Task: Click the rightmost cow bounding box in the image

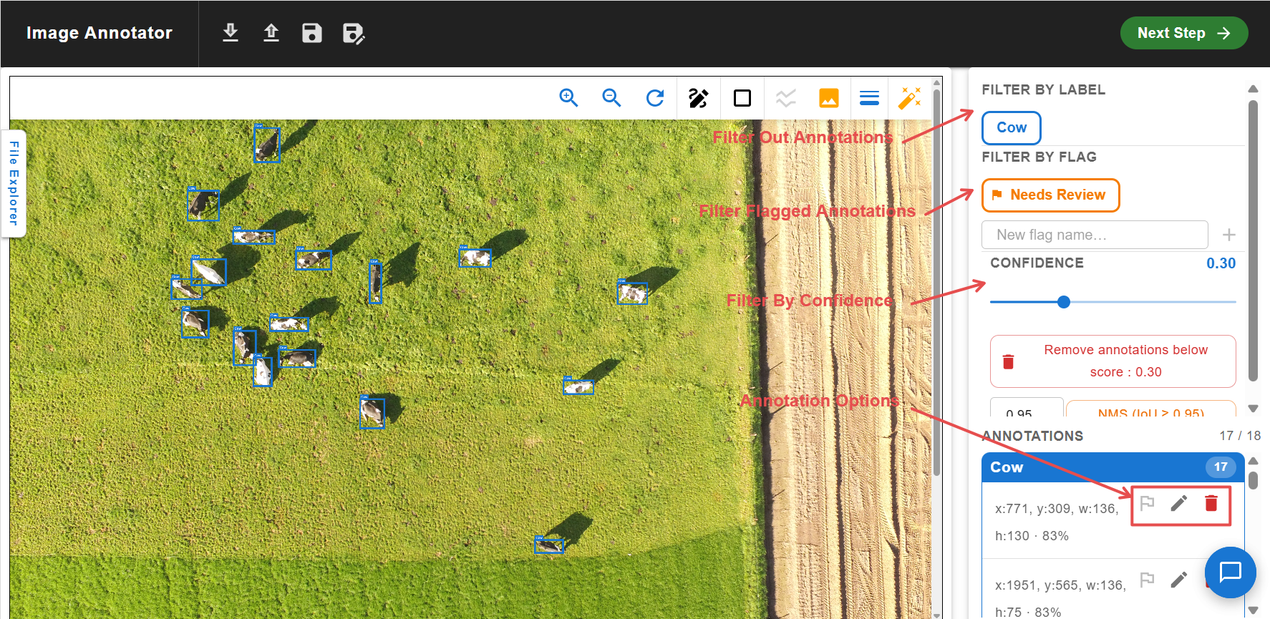Action: click(632, 293)
